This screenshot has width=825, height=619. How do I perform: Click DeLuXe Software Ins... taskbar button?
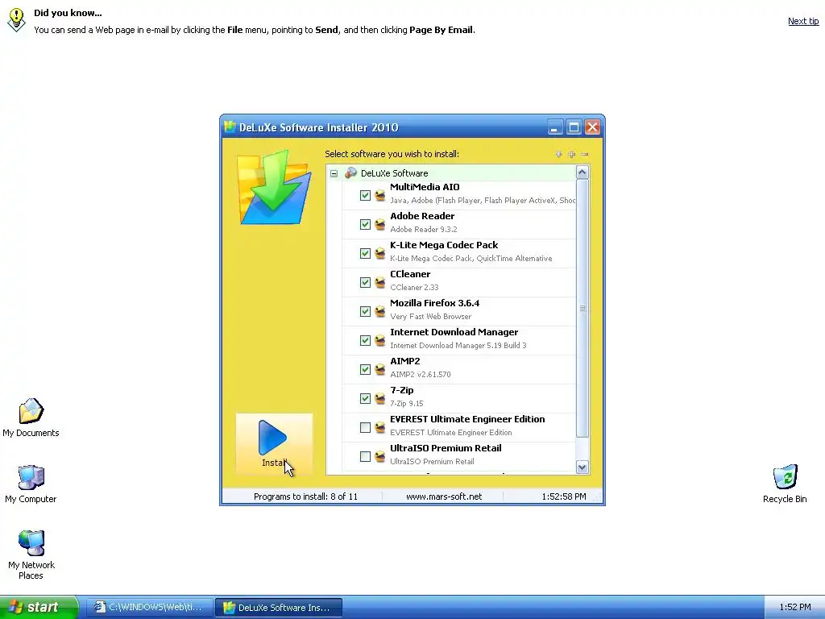[x=279, y=608]
